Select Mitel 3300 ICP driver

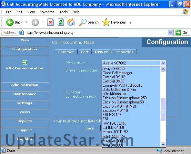[x=131, y=136]
